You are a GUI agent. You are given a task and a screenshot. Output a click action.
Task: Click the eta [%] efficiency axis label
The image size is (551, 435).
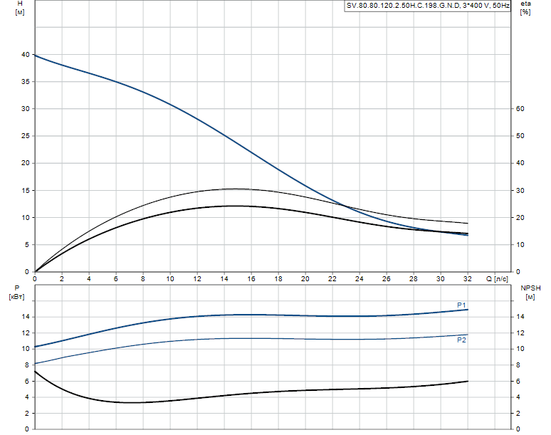coord(525,9)
